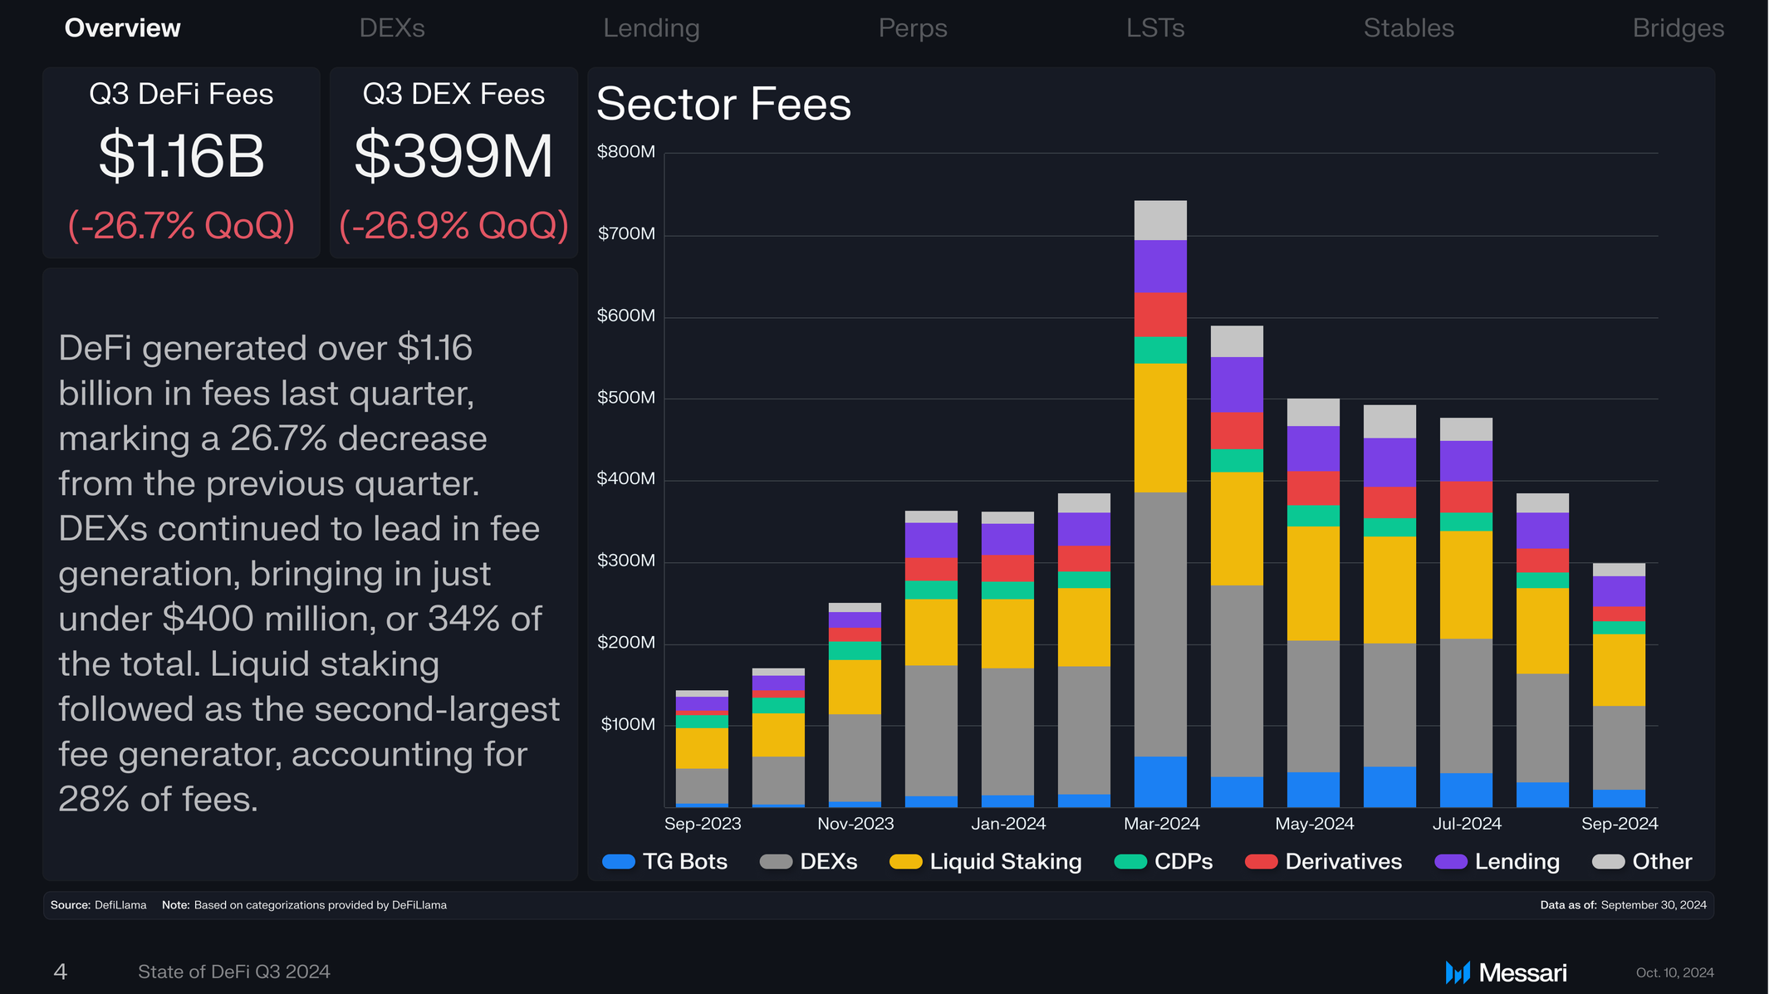Click the Nov-2023 x-axis label
This screenshot has width=1779, height=994.
[x=855, y=824]
